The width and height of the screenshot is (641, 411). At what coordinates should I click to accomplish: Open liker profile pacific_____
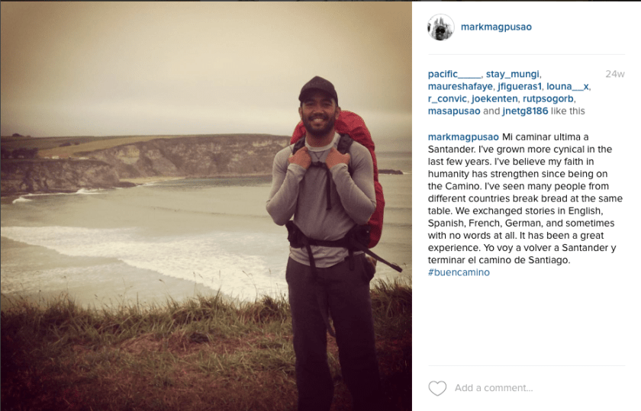tap(455, 74)
